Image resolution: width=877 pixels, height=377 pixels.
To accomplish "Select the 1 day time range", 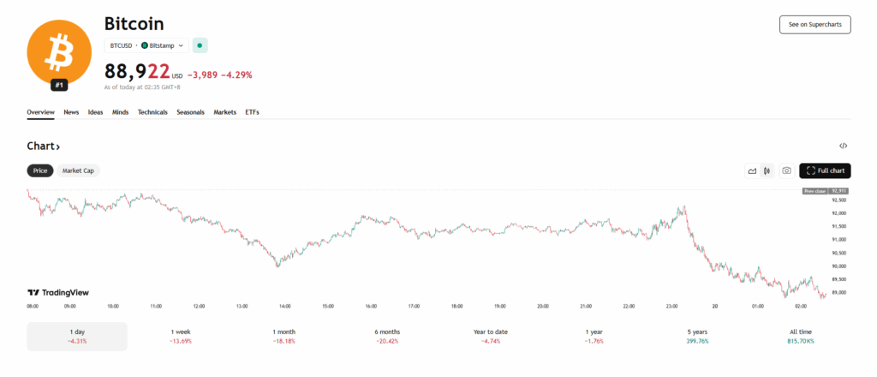I will pyautogui.click(x=77, y=336).
